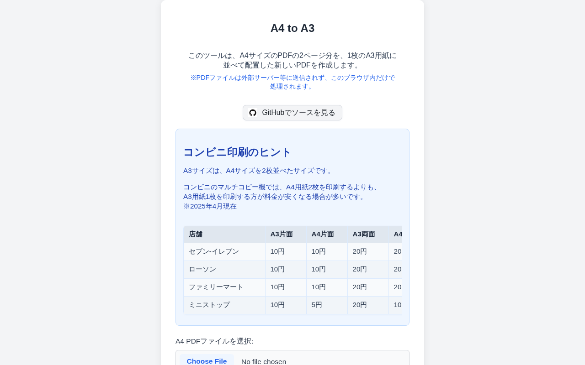585x365 pixels.
Task: Click the 店舗 column header
Action: (x=196, y=234)
